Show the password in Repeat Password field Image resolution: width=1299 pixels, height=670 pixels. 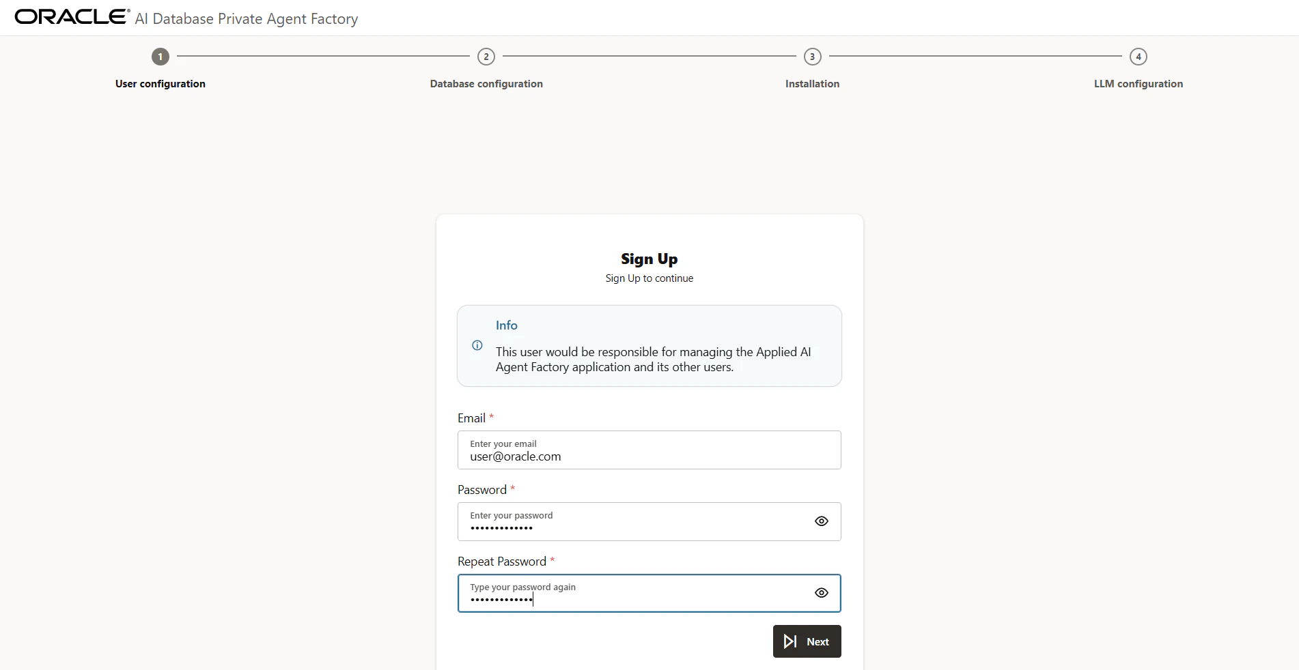[822, 593]
